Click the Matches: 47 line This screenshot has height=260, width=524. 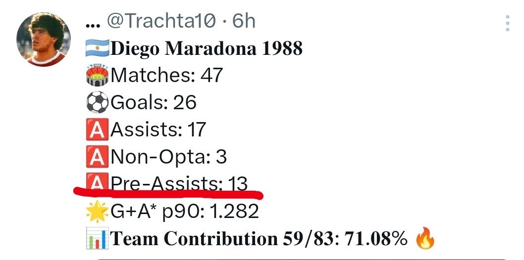[x=167, y=75]
